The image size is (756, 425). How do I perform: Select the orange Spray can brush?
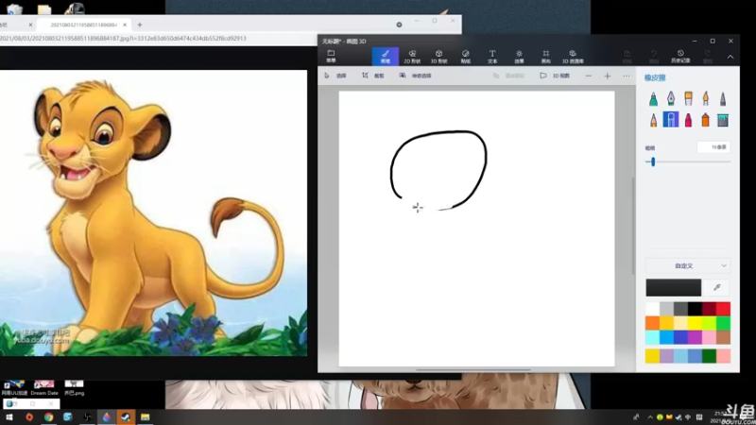pyautogui.click(x=705, y=120)
